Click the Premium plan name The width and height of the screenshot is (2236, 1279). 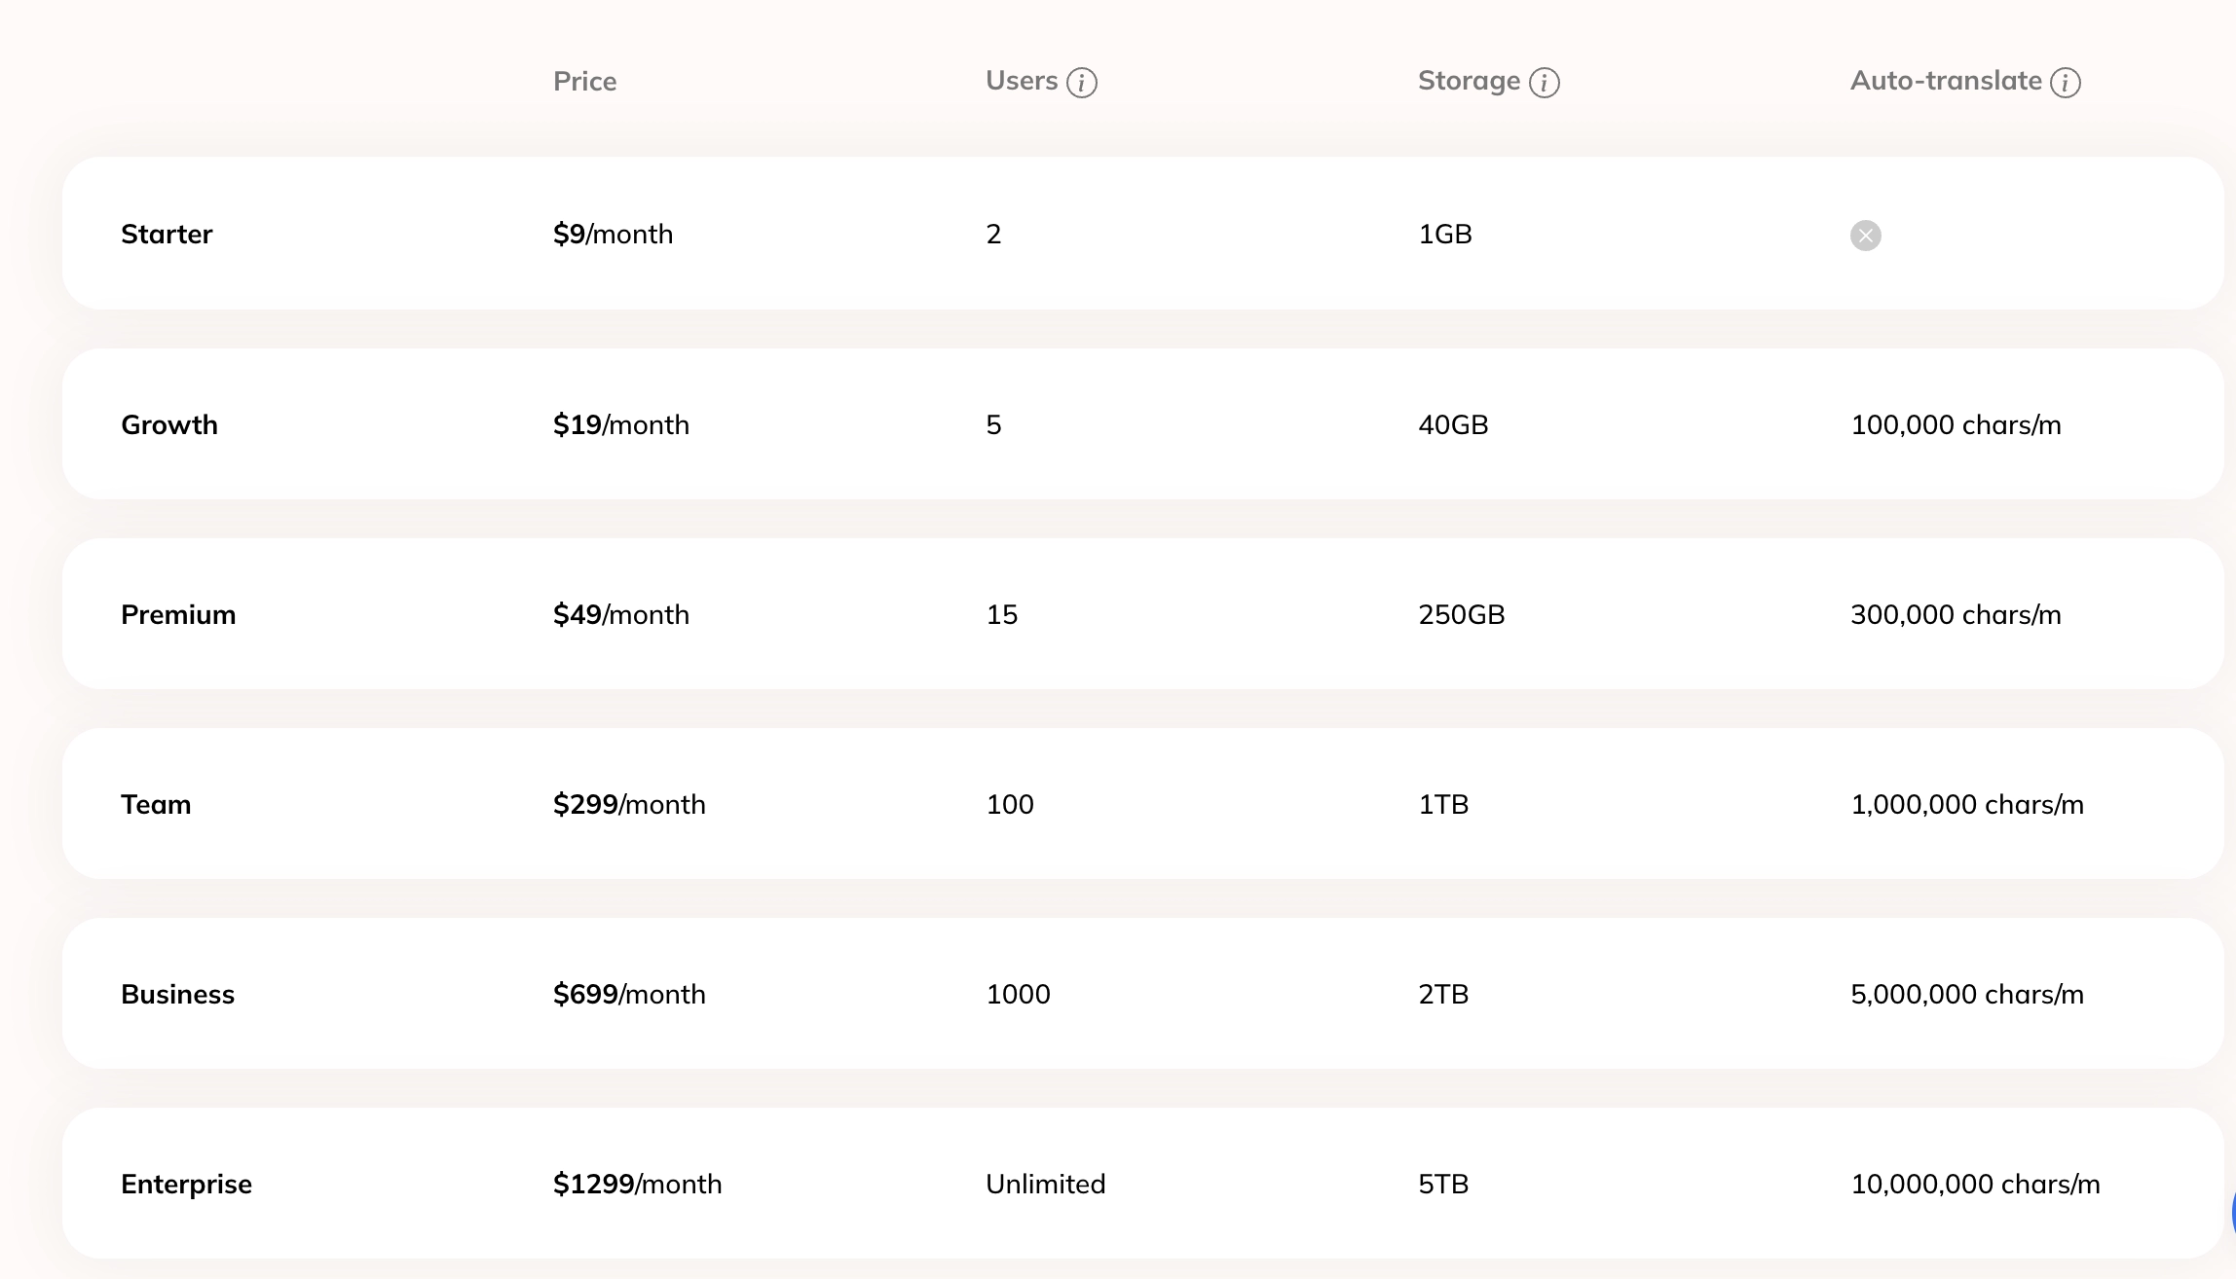click(178, 614)
